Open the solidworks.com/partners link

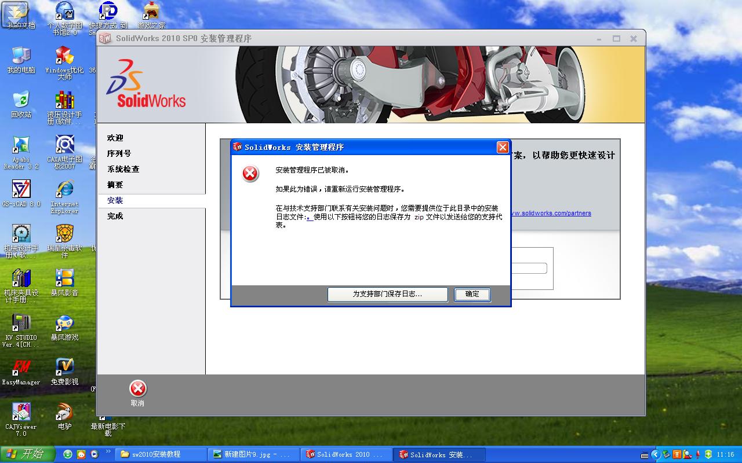[x=550, y=213]
